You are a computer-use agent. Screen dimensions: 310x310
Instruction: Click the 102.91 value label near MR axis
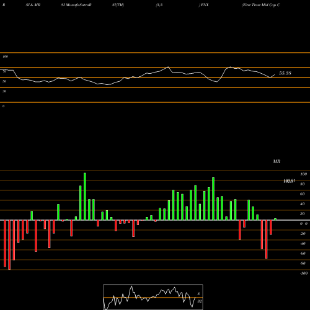[289, 181]
